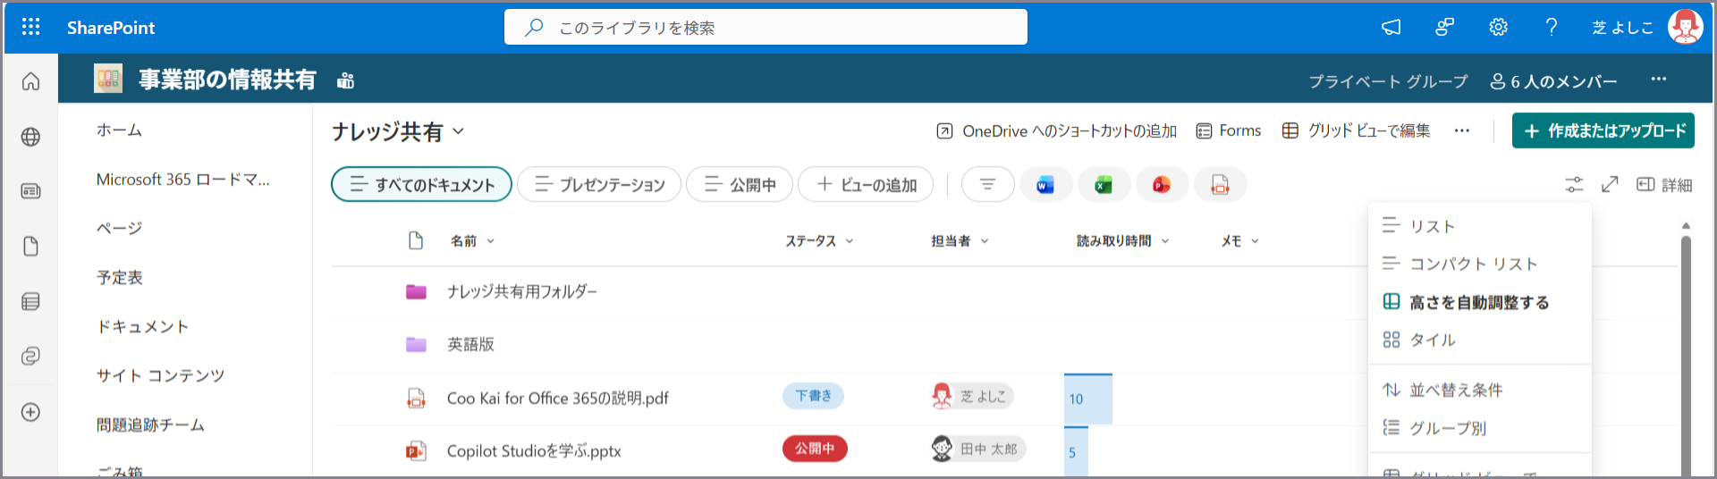The width and height of the screenshot is (1717, 479).
Task: Open the view options switcher icon
Action: (x=1574, y=185)
